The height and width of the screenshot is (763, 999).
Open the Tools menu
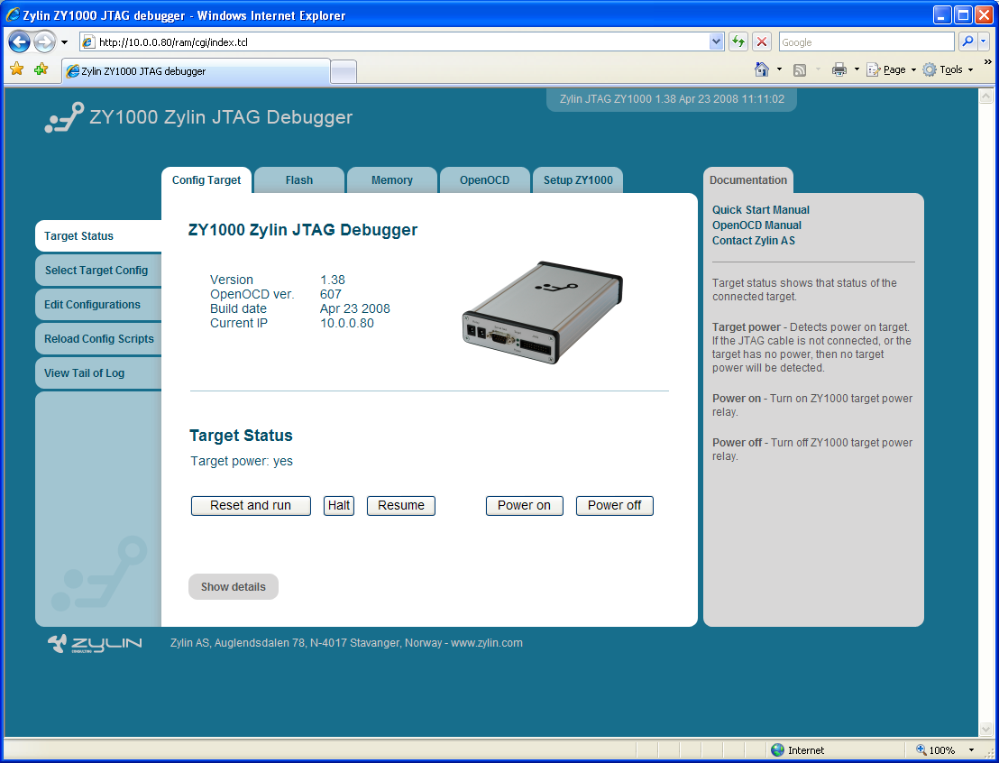pos(948,69)
